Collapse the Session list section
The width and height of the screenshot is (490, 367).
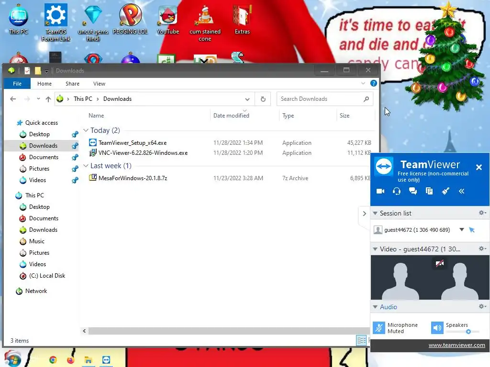(375, 214)
